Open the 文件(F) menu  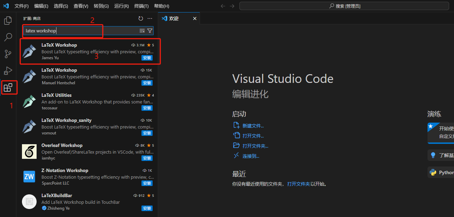[x=22, y=6]
